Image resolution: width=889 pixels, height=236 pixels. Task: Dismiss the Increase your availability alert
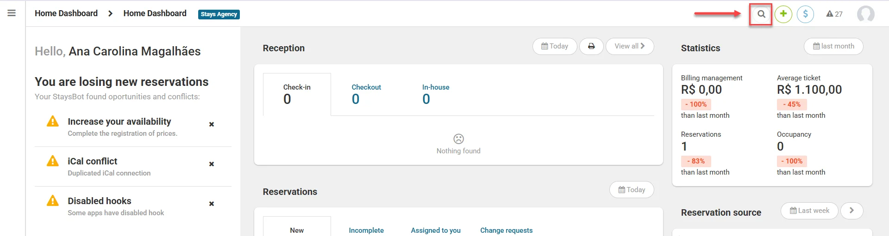pyautogui.click(x=212, y=124)
